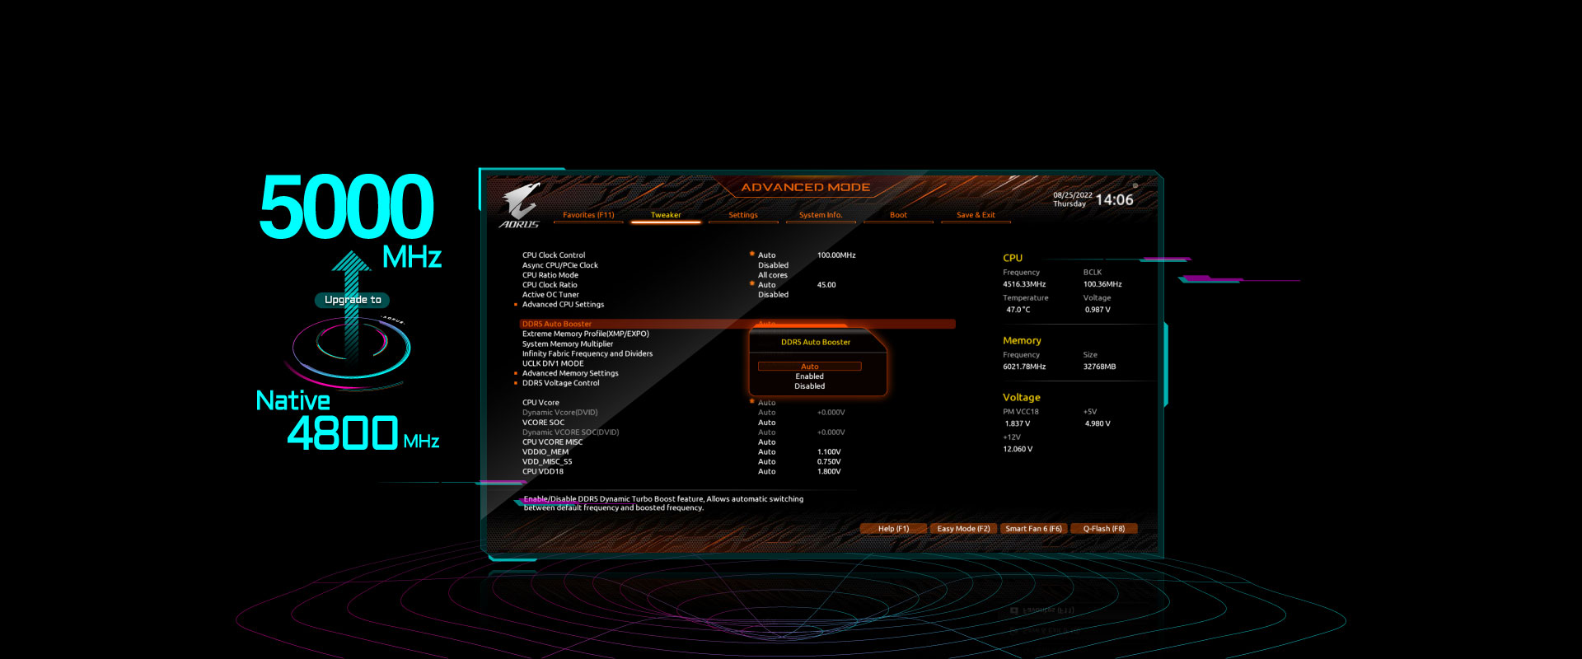Launch Q-Flash (F8) utility
This screenshot has width=1582, height=659.
click(1103, 529)
